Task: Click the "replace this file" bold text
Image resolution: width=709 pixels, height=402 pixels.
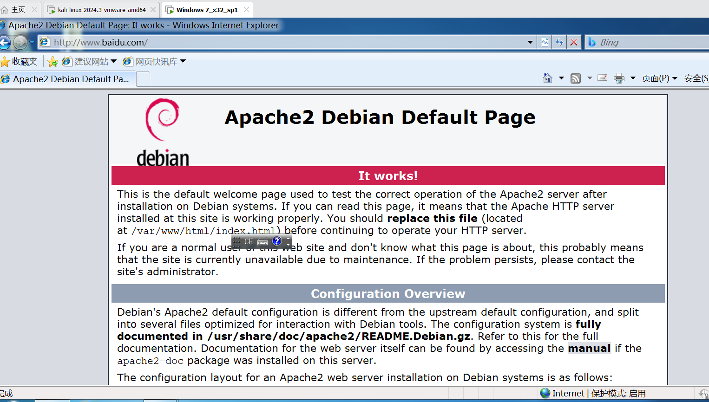Action: [x=432, y=218]
